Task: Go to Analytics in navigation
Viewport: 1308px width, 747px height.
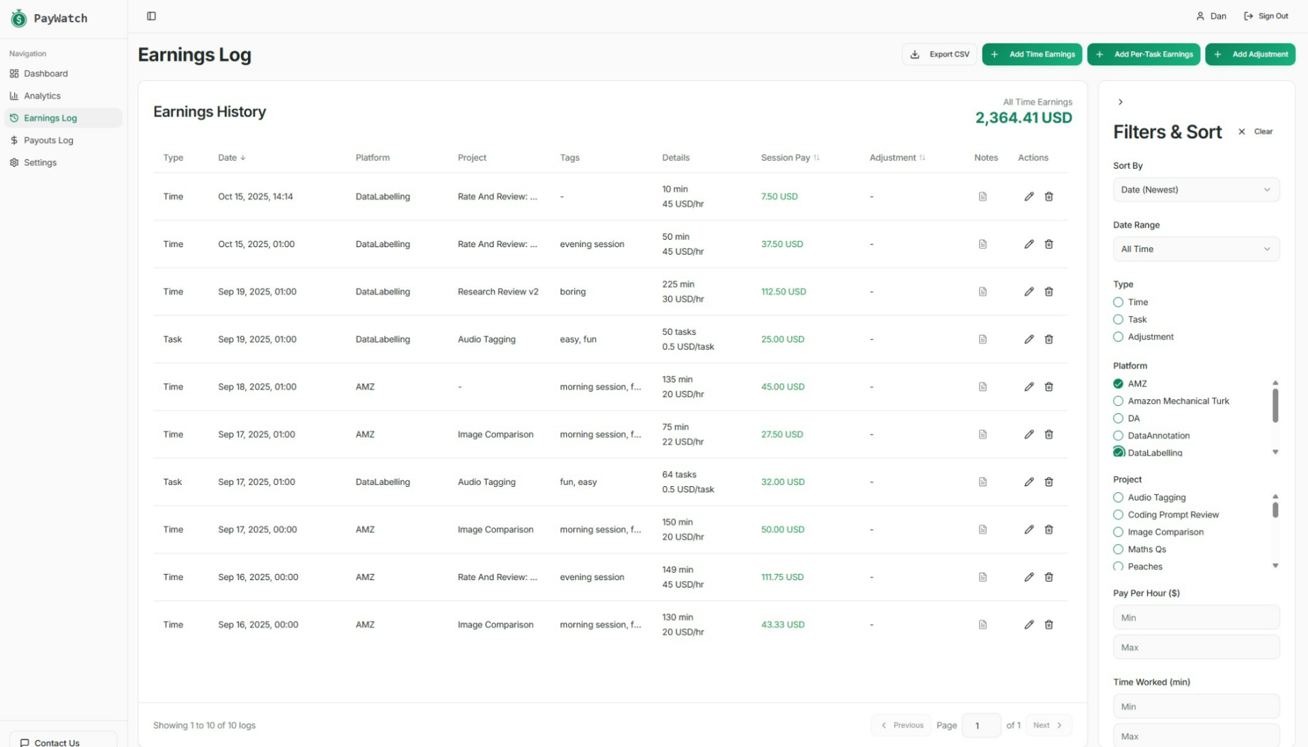Action: click(42, 96)
